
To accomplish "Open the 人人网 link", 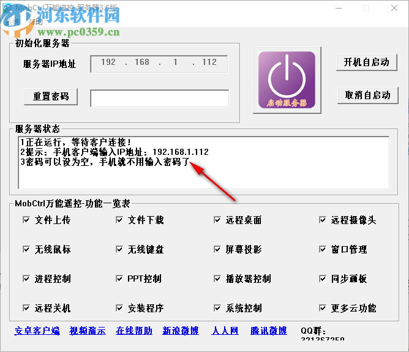I will coord(225,331).
